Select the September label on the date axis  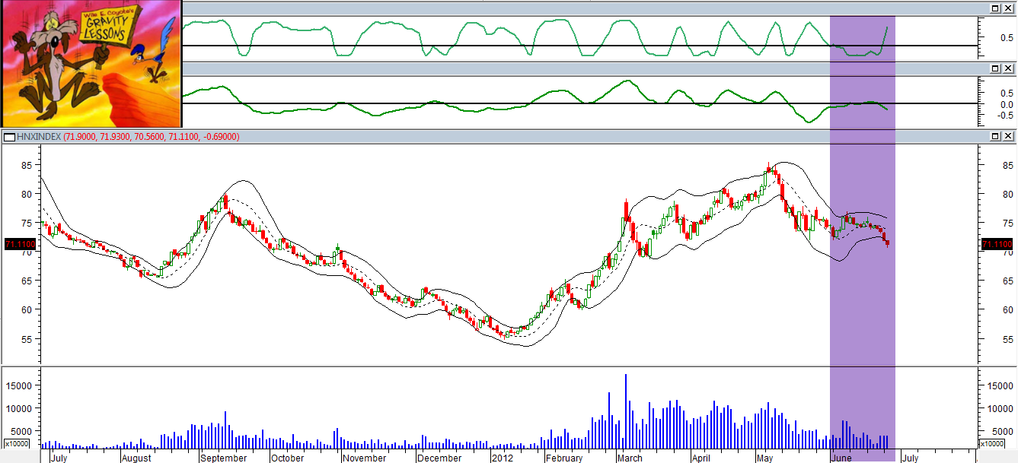(225, 458)
